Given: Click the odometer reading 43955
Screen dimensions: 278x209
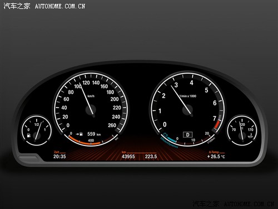Looking at the screenshot, I should (x=128, y=157).
